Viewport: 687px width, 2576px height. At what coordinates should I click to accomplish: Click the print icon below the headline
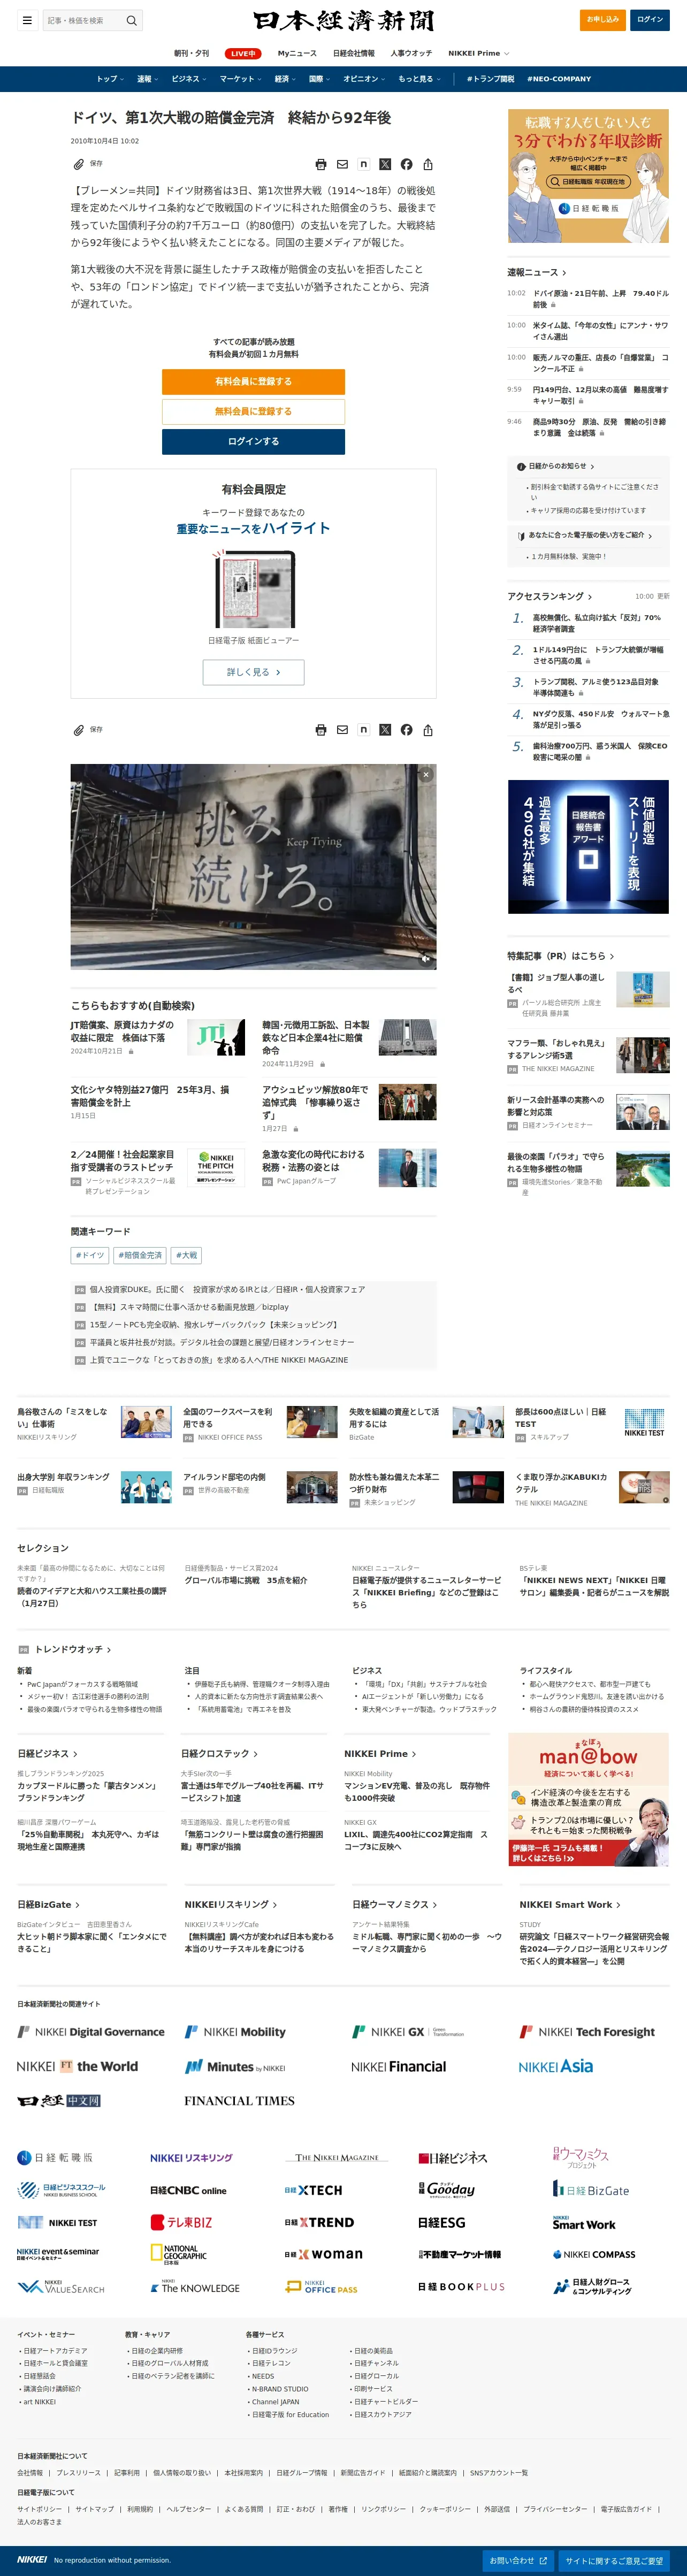(321, 164)
